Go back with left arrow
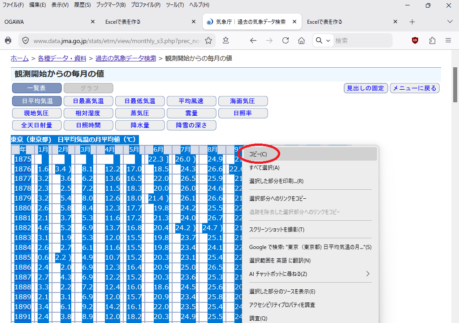This screenshot has width=459, height=323. click(x=253, y=40)
